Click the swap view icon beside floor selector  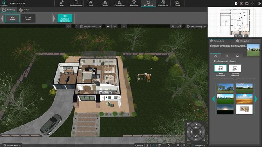[69, 27]
